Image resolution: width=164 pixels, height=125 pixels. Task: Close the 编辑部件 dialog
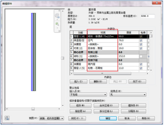pyautogui.click(x=157, y=3)
